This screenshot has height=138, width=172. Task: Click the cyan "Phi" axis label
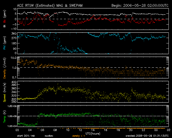click(x=5, y=47)
